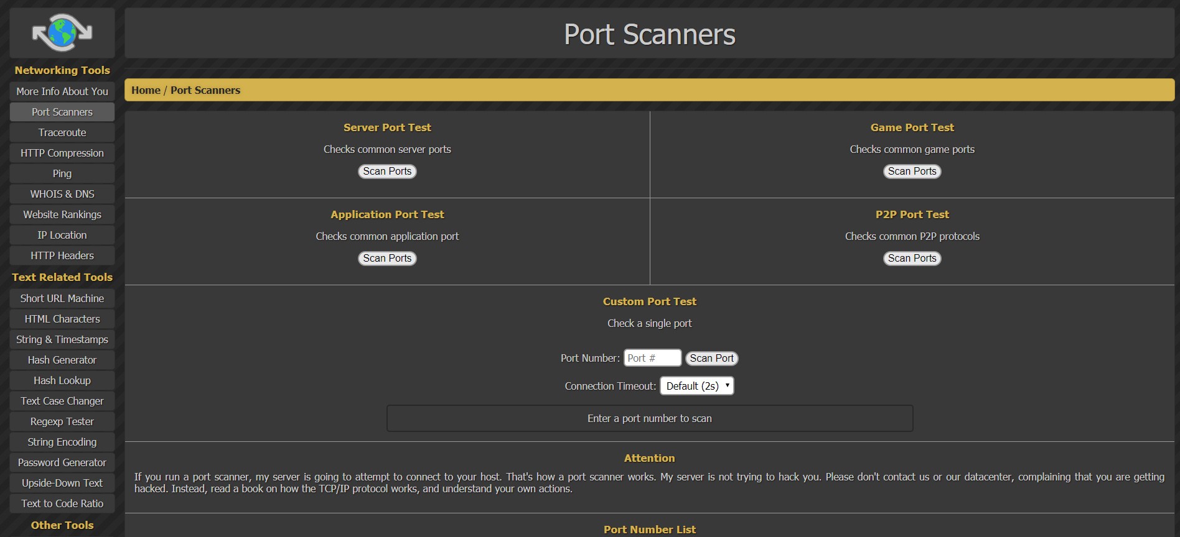1180x537 pixels.
Task: Click the globe refresh logo icon
Action: tap(62, 32)
